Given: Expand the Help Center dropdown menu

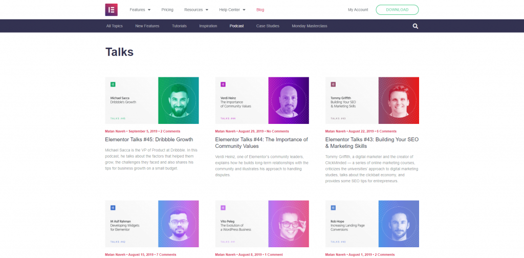Looking at the screenshot, I should 232,10.
